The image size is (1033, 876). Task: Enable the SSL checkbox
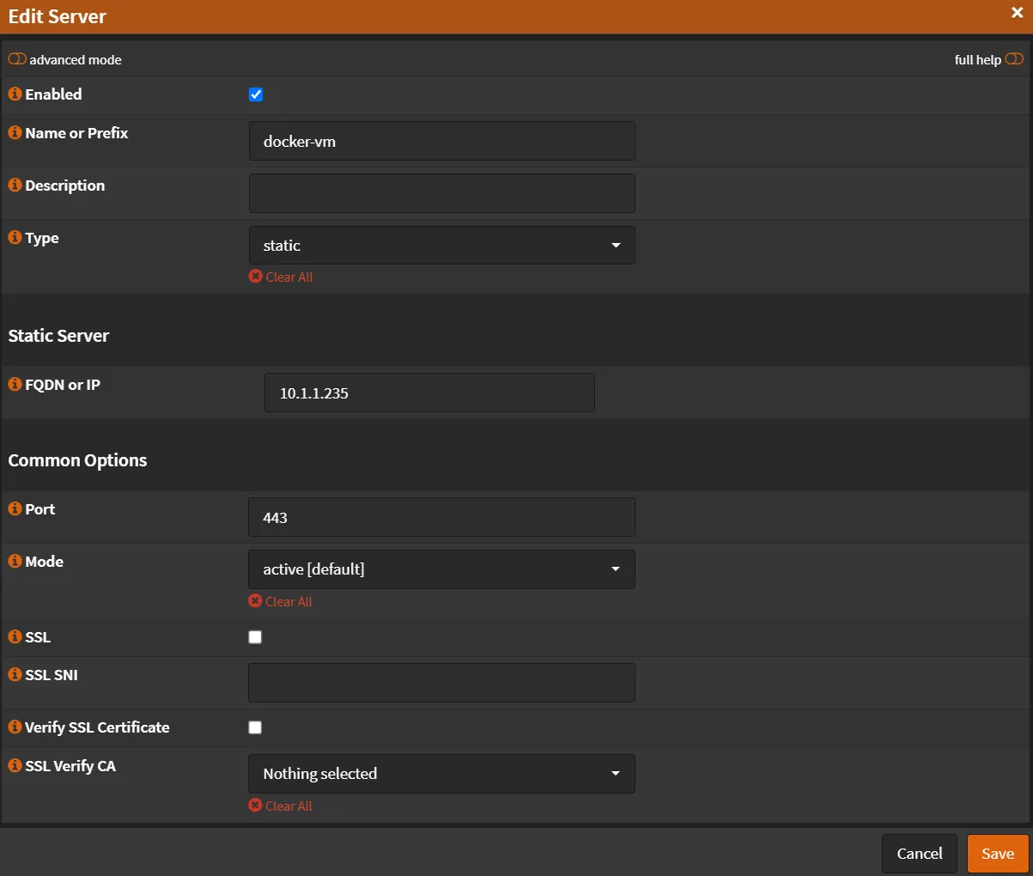pyautogui.click(x=255, y=637)
